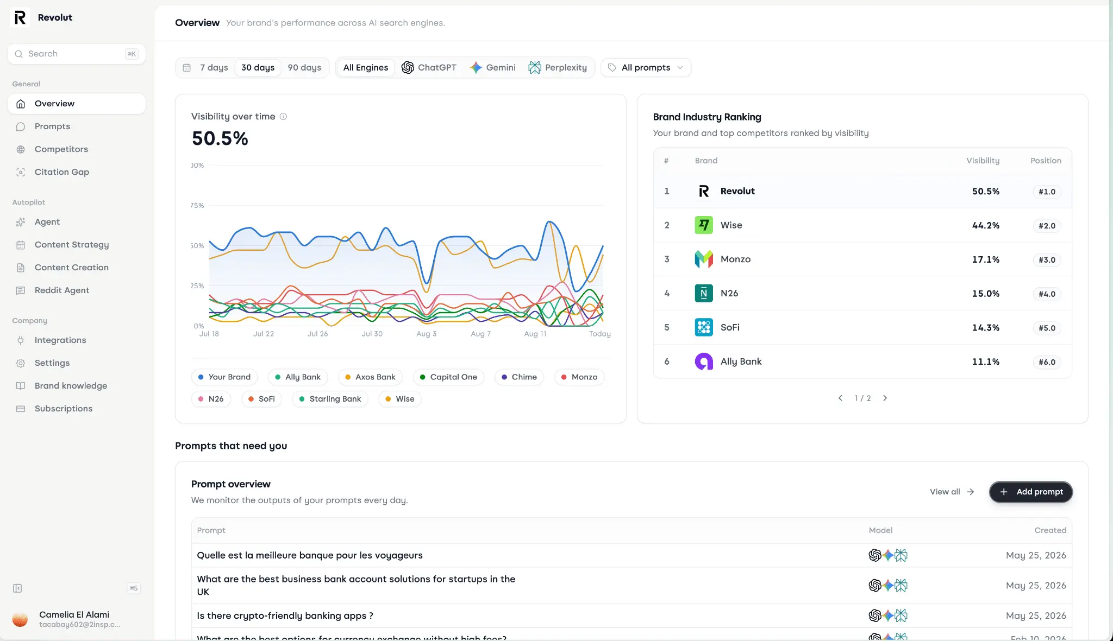Screen dimensions: 1113x641
Task: Click model icons for crypto-friendly banking prompt
Action: (x=888, y=615)
